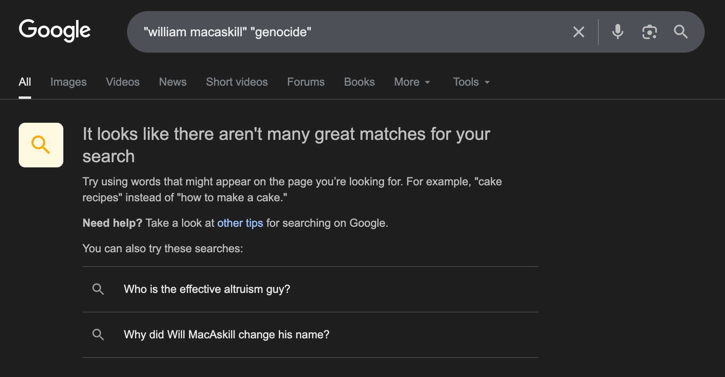Open the News tab
This screenshot has height=377, width=725.
173,82
